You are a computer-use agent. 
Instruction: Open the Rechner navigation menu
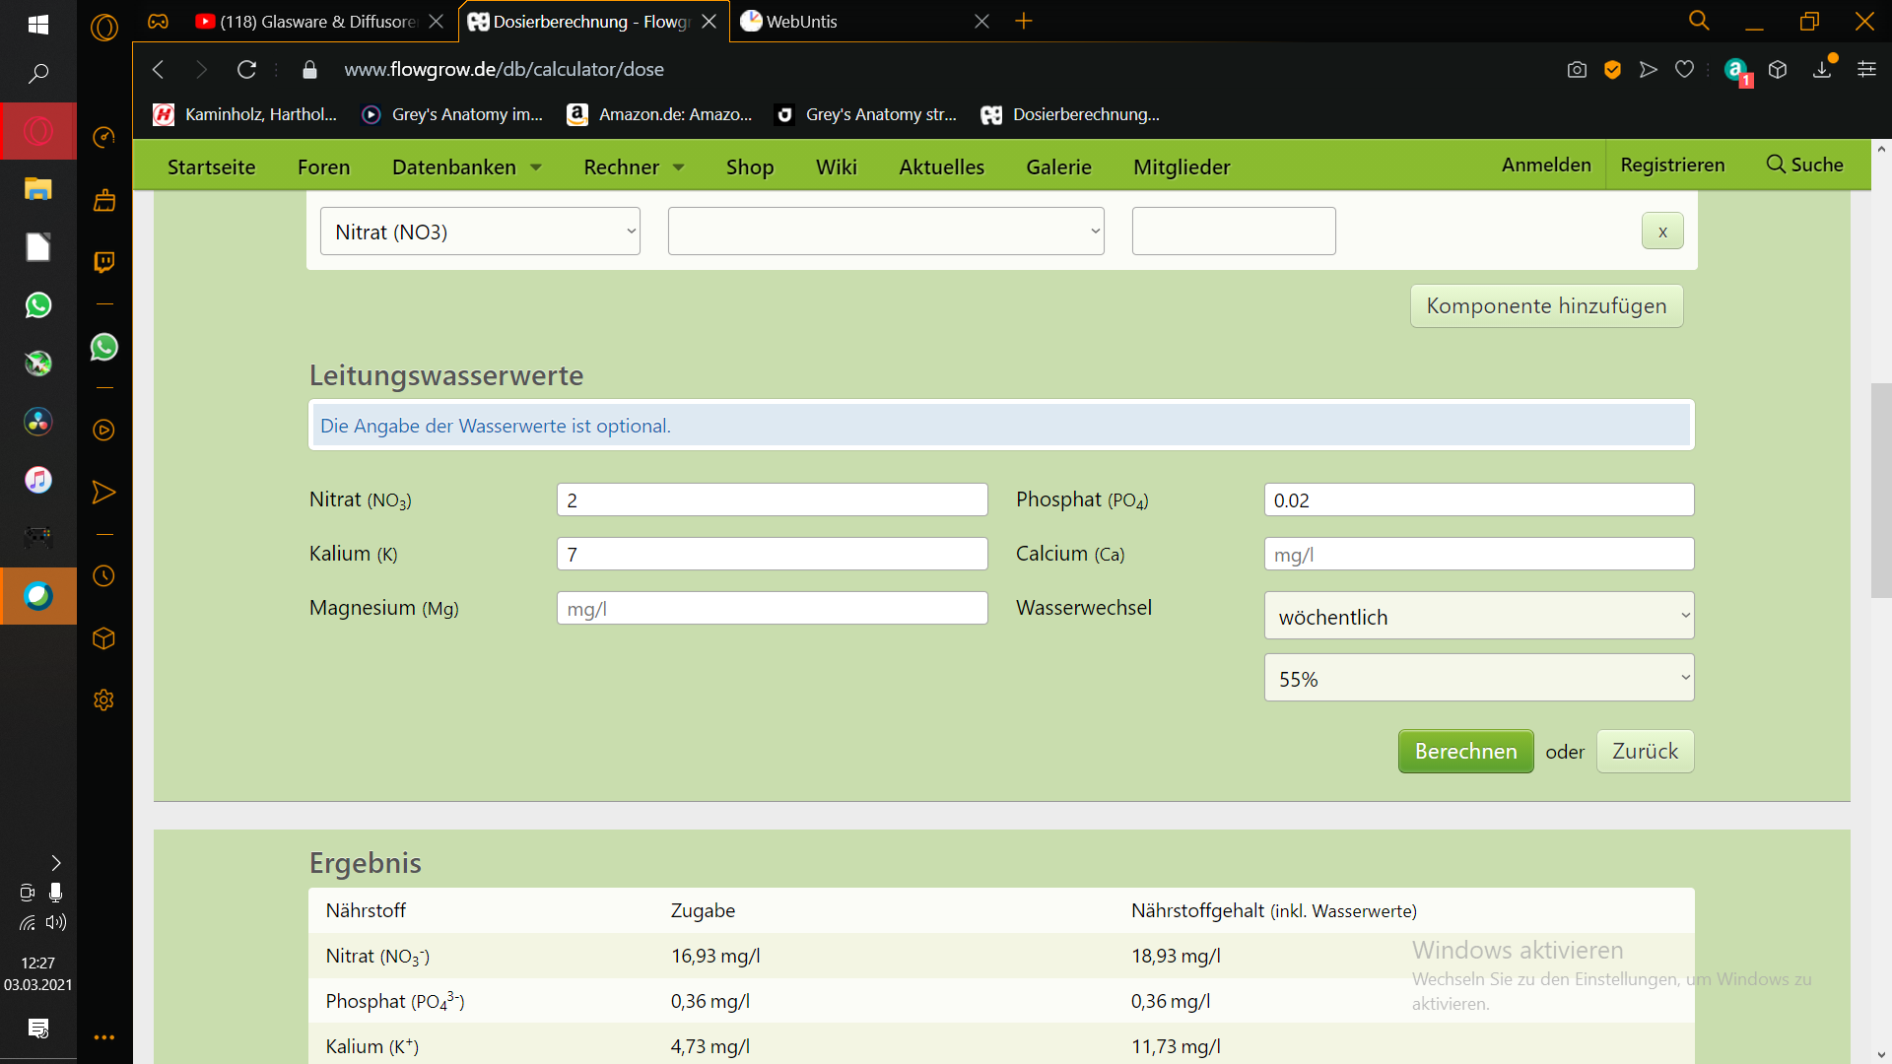(x=634, y=166)
